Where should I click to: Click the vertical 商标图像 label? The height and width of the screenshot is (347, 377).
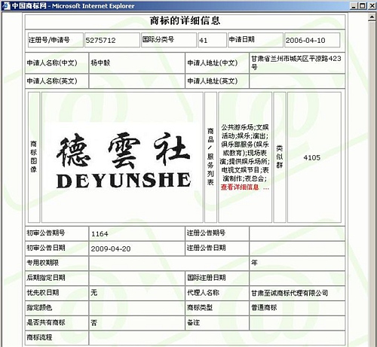34,157
